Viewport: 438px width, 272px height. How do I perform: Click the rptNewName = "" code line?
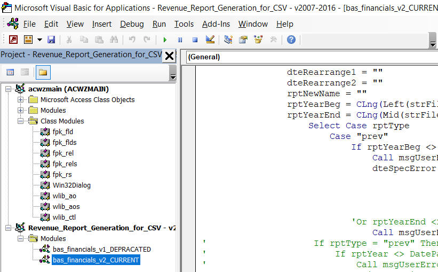point(327,94)
